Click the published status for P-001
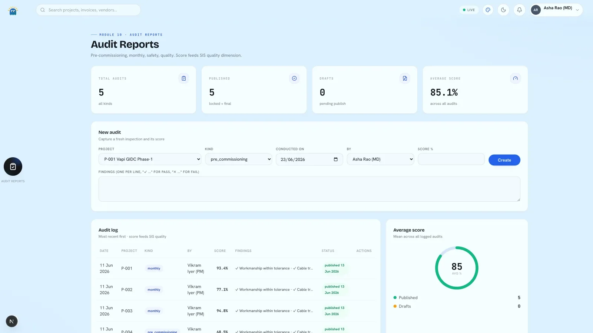The width and height of the screenshot is (593, 333). 335,269
